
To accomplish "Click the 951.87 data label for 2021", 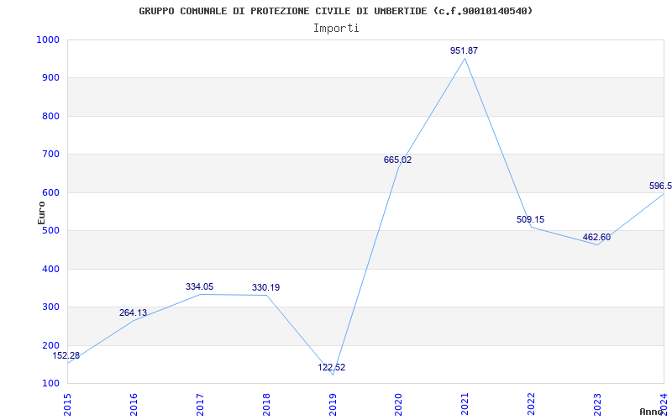I will coord(464,50).
